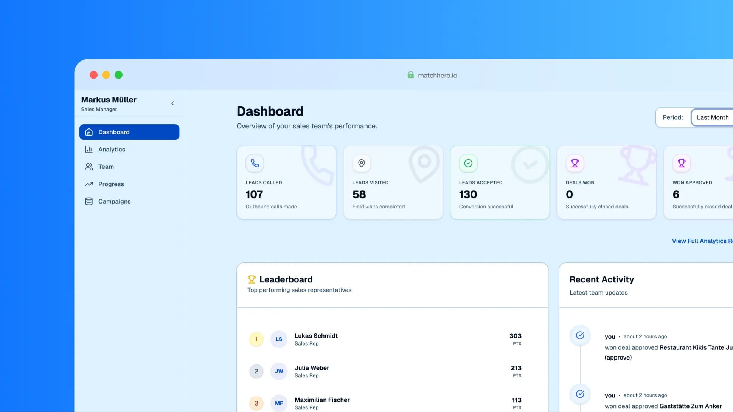Select Julia Weber in the leaderboard

click(x=312, y=368)
